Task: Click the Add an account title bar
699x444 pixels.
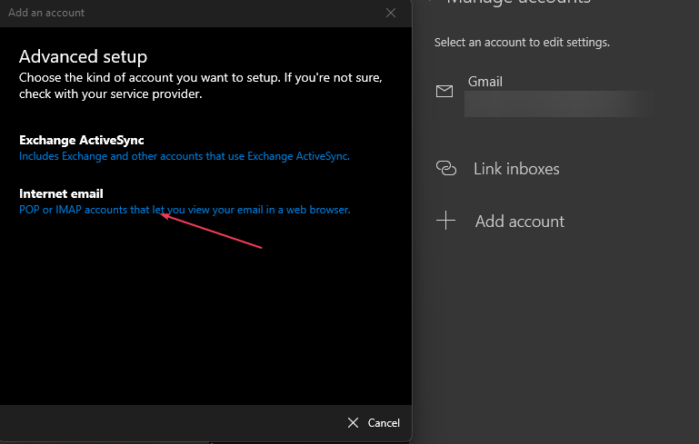Action: pyautogui.click(x=182, y=13)
